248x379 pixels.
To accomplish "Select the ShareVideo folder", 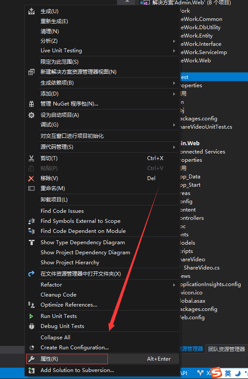I will pos(193,259).
